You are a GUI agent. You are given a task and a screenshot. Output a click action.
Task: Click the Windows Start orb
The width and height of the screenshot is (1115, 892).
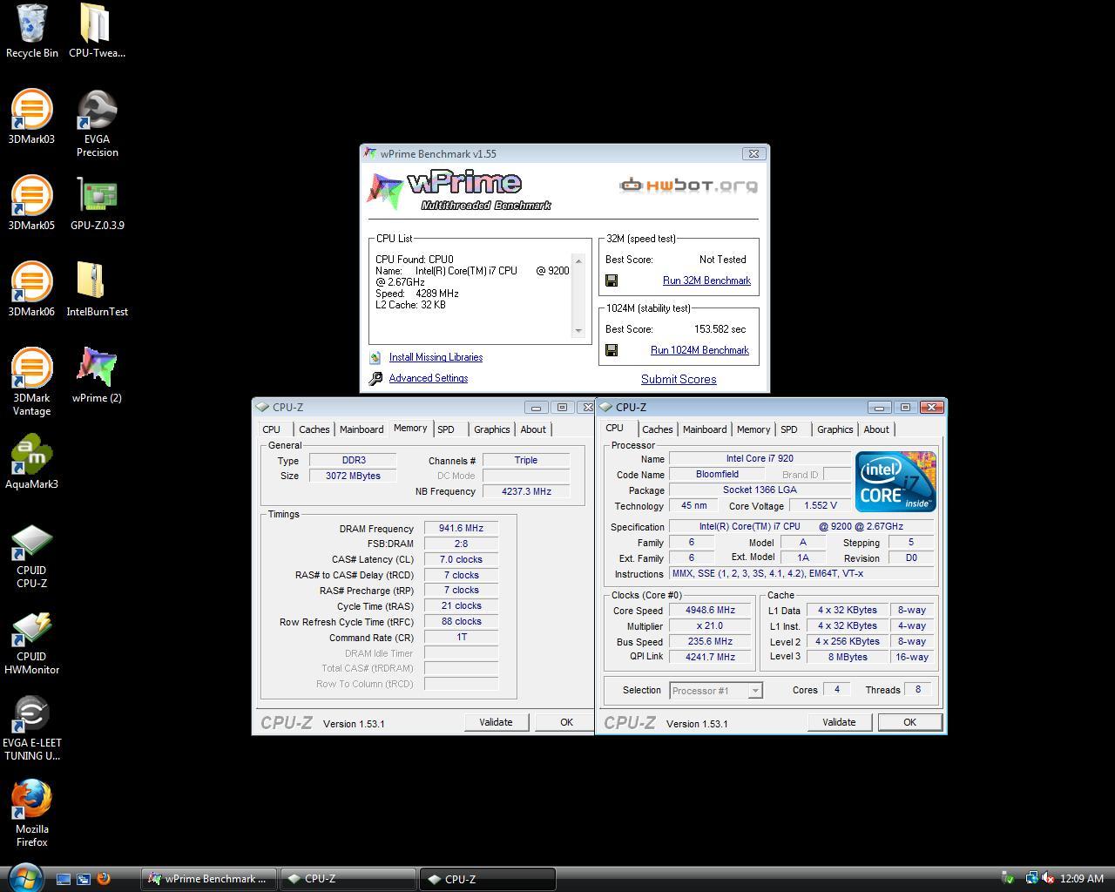click(x=24, y=878)
